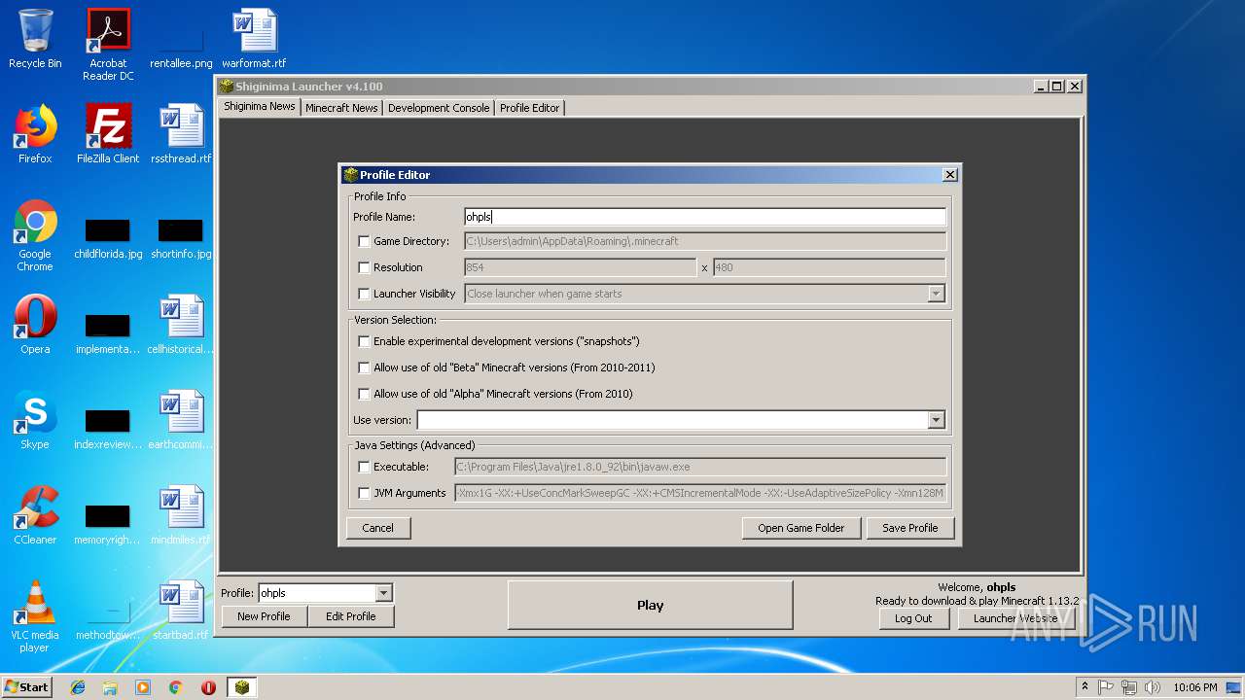The height and width of the screenshot is (700, 1245).
Task: Launch Acrobat Reader DC shortcut
Action: pyautogui.click(x=108, y=44)
